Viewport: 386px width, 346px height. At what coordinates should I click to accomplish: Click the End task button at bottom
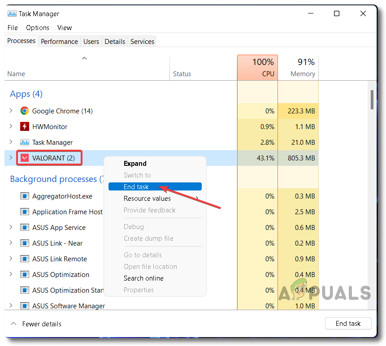click(x=348, y=323)
